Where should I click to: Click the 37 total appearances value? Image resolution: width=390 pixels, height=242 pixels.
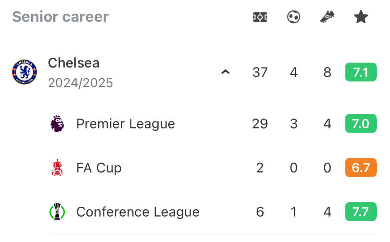click(260, 72)
